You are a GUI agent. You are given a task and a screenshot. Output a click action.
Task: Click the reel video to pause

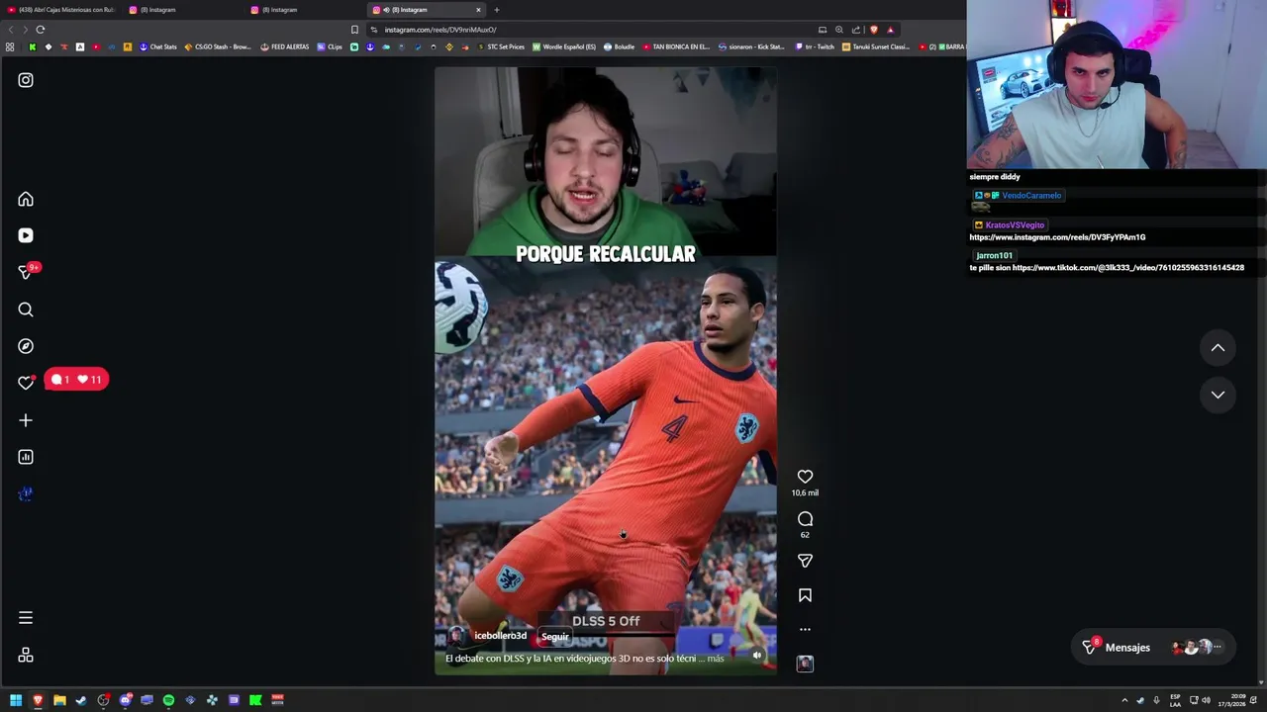coord(606,371)
